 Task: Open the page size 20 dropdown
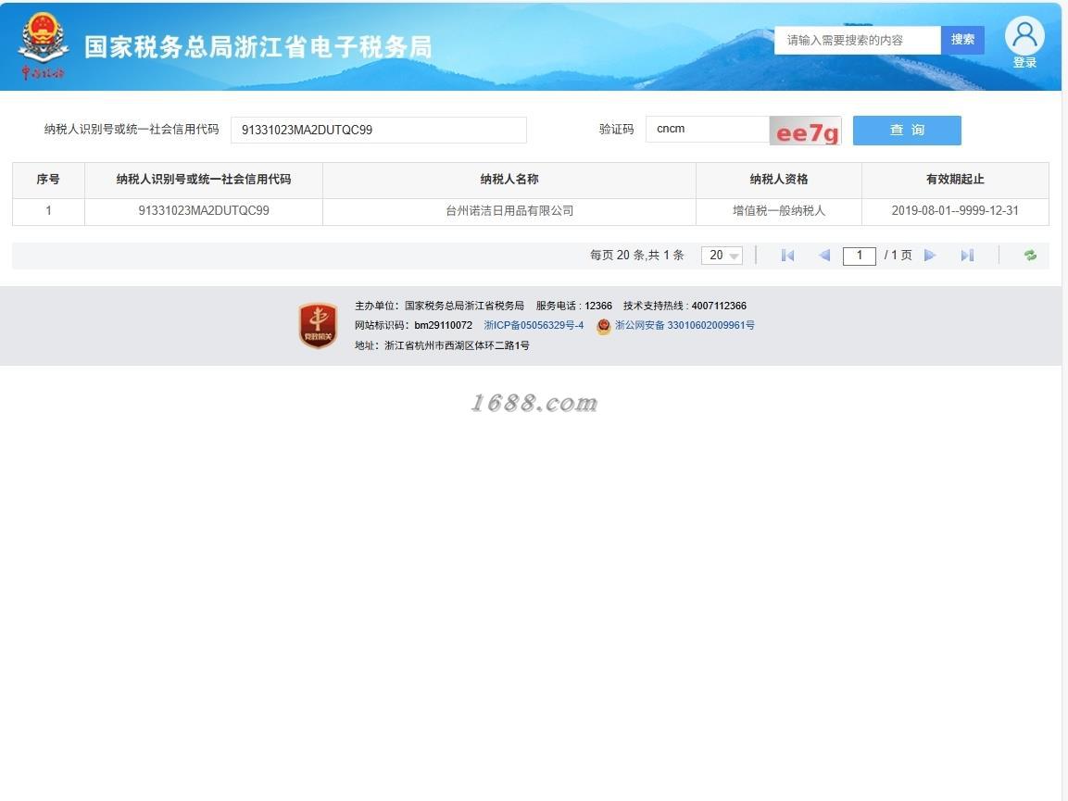[722, 256]
